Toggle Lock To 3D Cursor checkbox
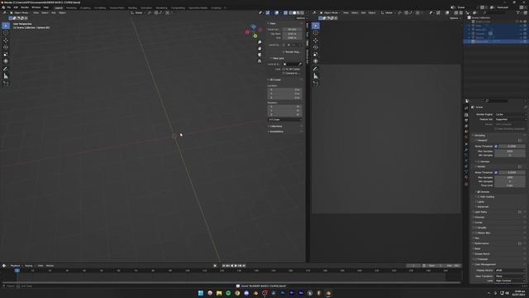The width and height of the screenshot is (529, 298). coord(284,70)
